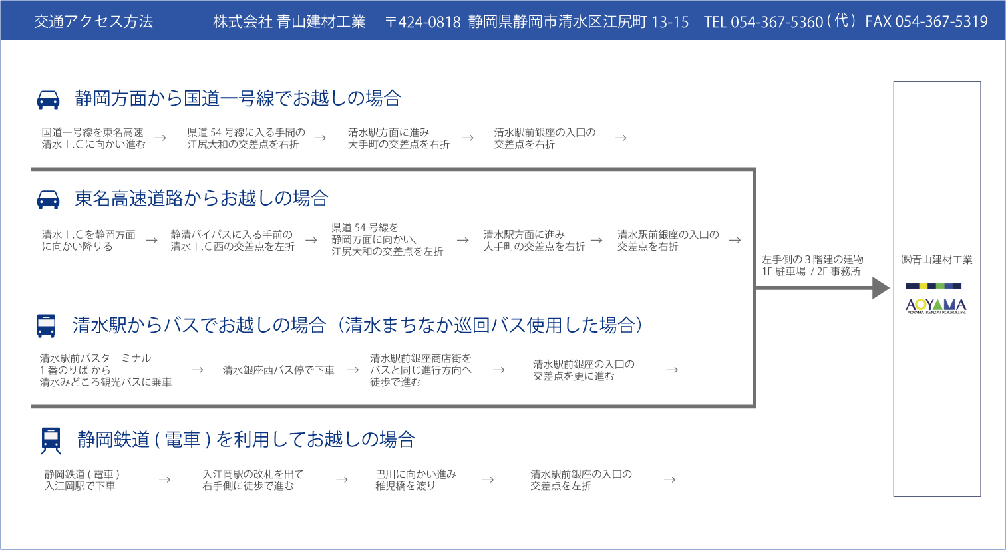Select the 交通アクセス方法 header title
The image size is (1006, 550).
tap(93, 21)
